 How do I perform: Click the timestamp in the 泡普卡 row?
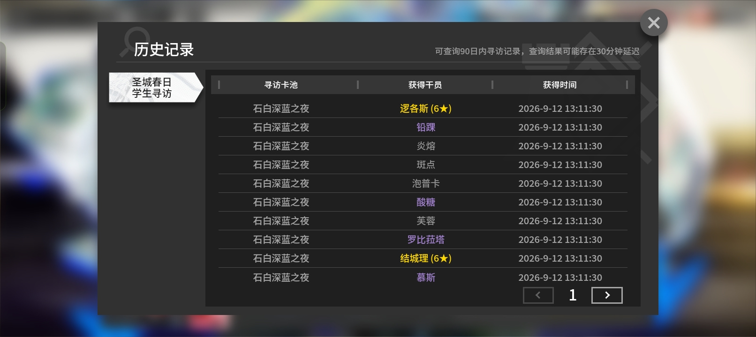click(560, 183)
